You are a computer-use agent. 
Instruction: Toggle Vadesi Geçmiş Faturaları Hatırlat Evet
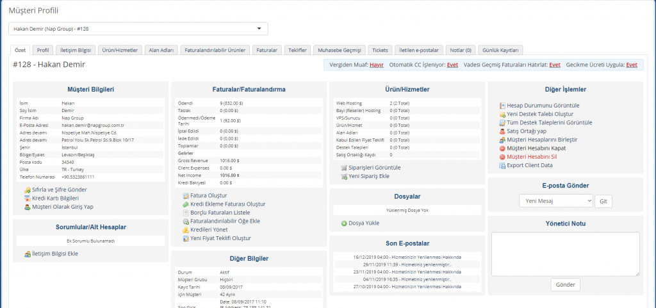555,65
